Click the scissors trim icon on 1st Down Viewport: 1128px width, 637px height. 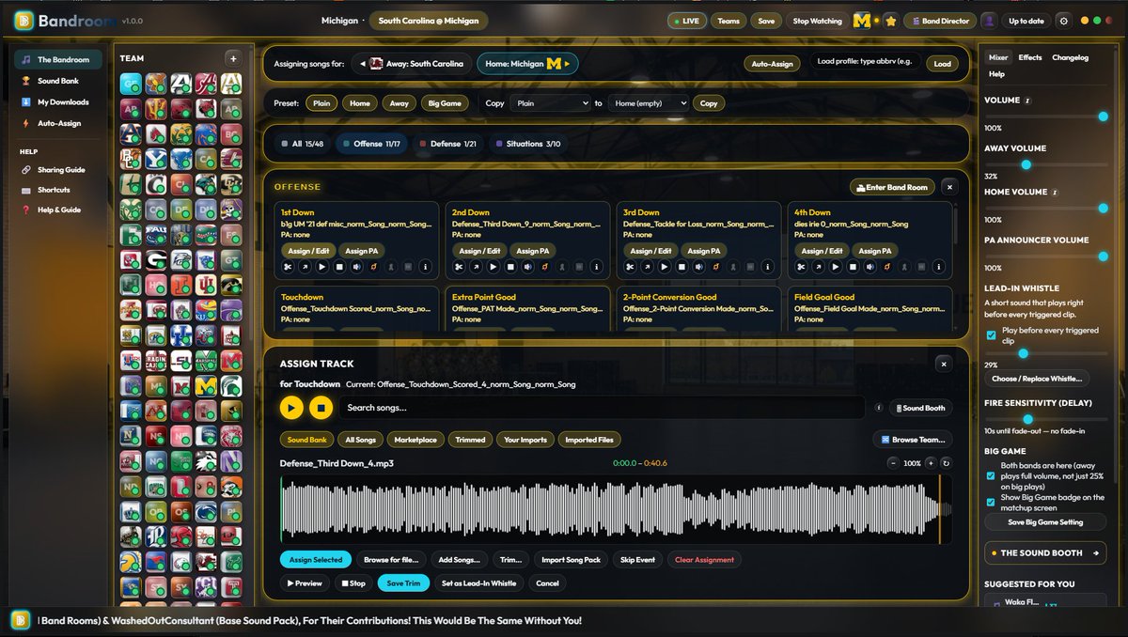coord(288,267)
